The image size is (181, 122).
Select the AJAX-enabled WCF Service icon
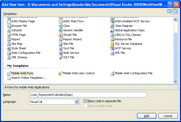(112, 21)
